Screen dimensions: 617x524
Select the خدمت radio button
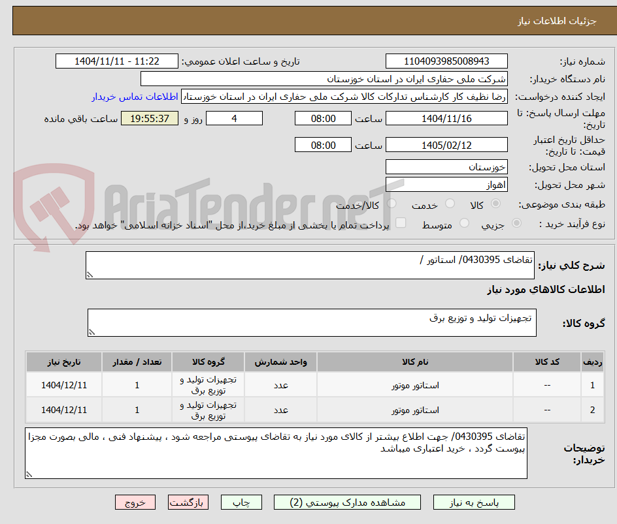(450, 203)
